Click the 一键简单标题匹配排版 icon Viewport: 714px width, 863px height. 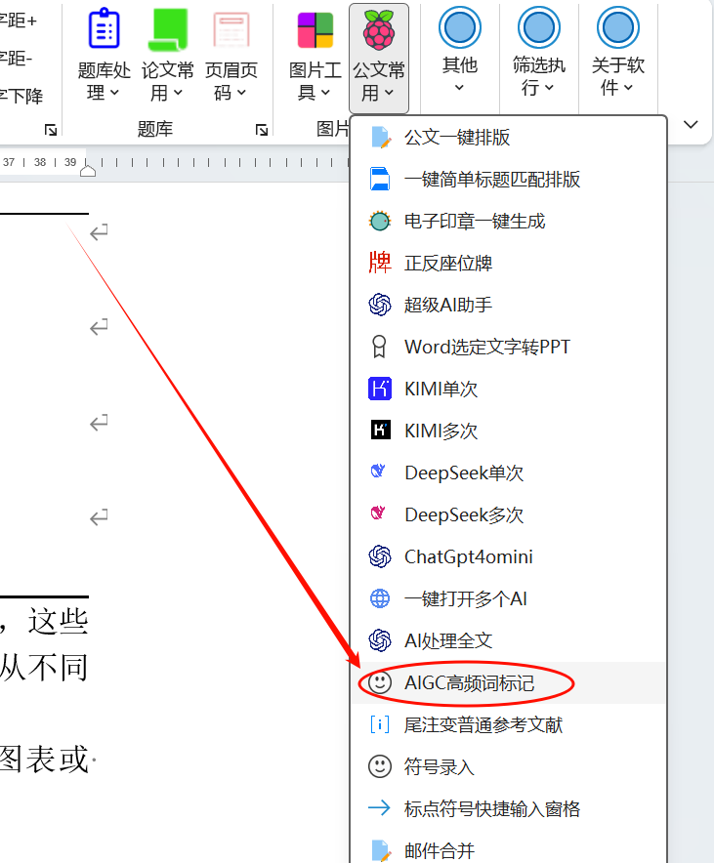(x=380, y=179)
